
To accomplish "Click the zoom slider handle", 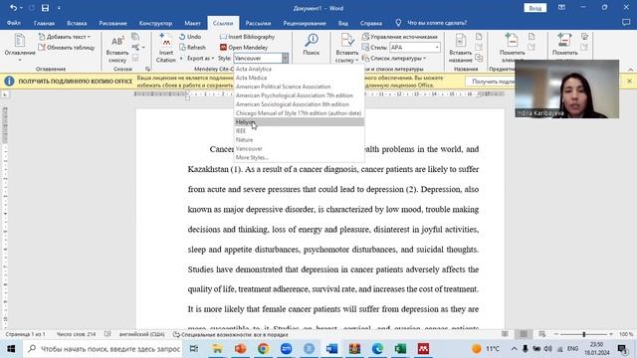I will [x=584, y=334].
